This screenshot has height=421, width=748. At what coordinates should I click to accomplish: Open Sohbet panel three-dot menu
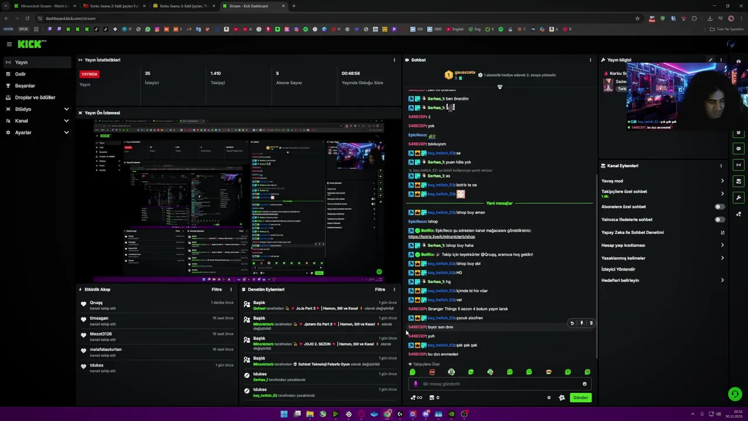(x=590, y=60)
